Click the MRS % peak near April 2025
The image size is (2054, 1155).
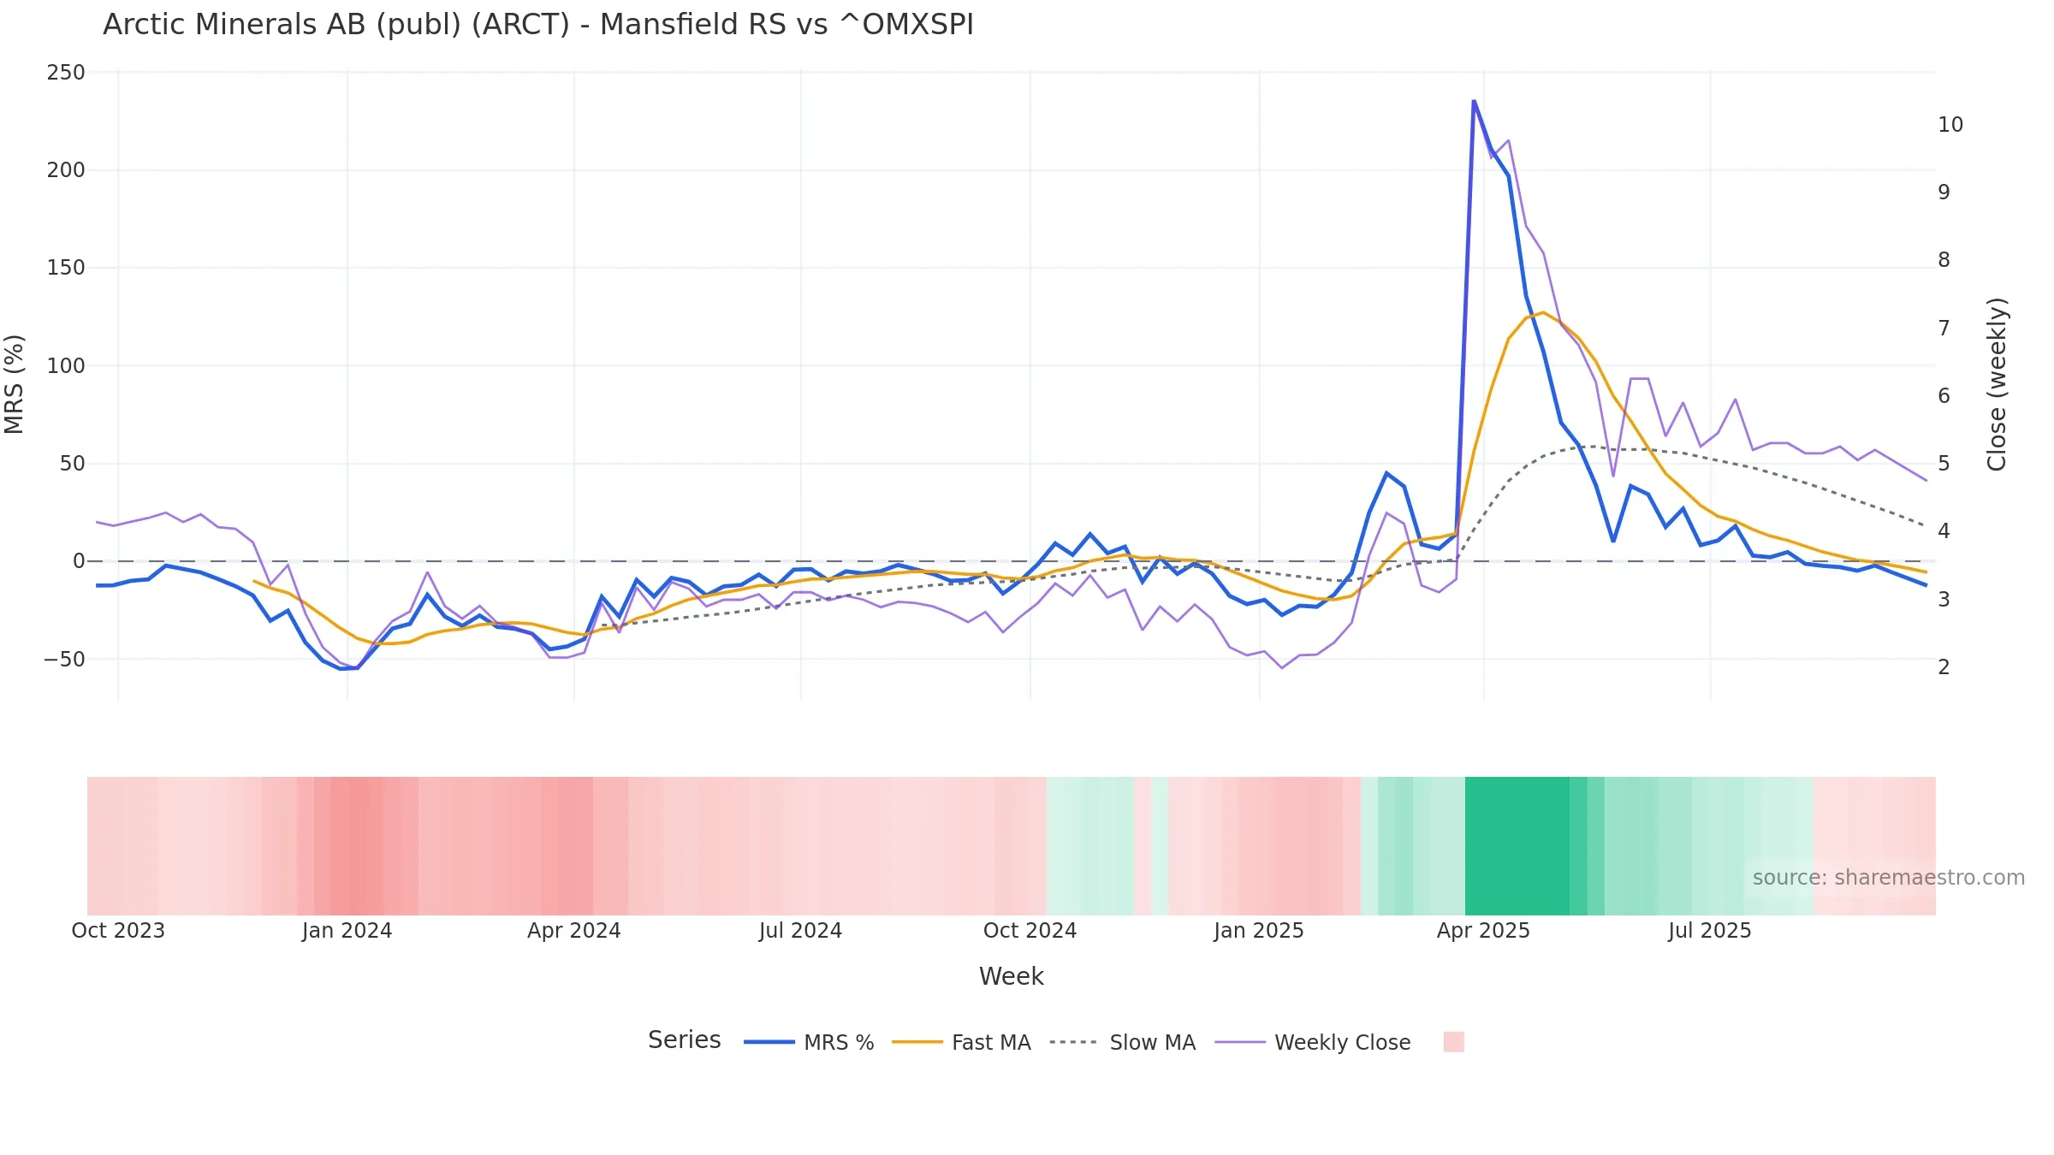pos(1474,101)
